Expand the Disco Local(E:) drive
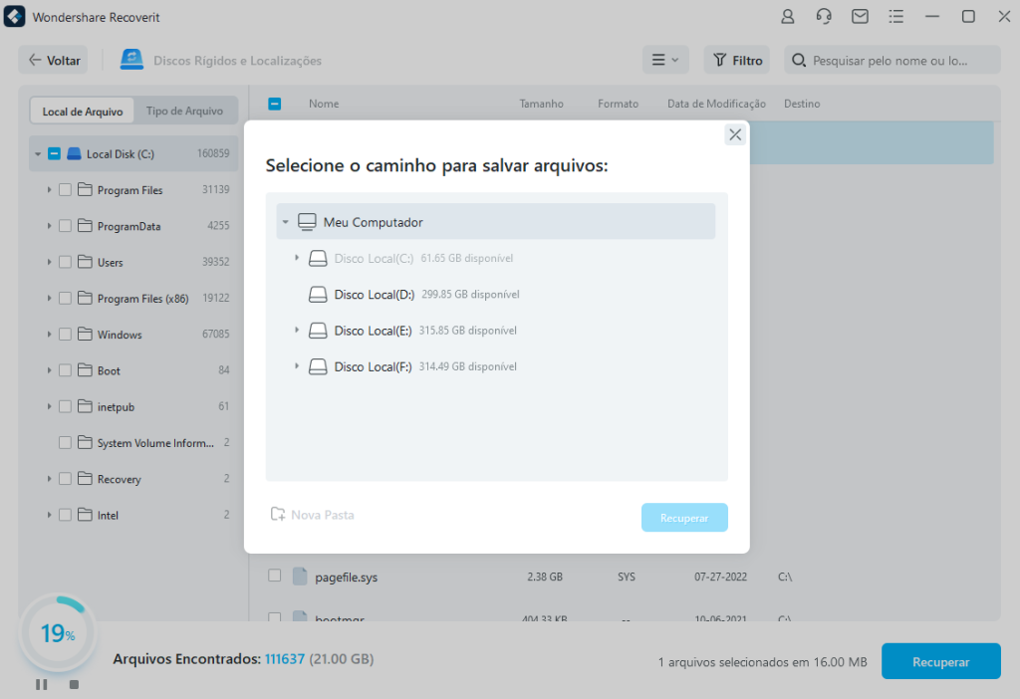 click(297, 330)
